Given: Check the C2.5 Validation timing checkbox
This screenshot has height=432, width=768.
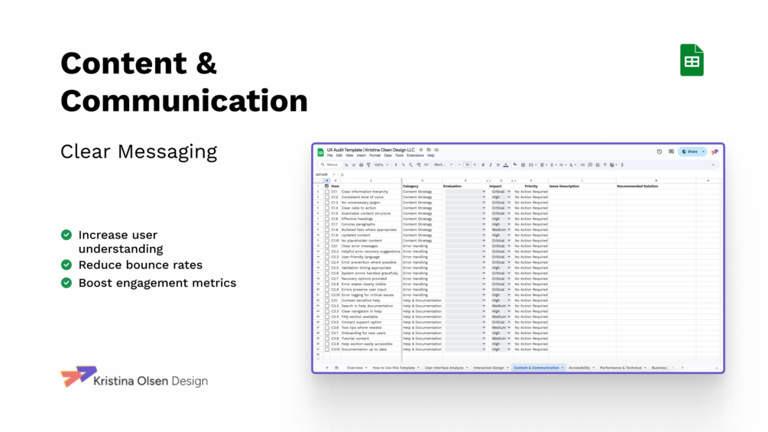Looking at the screenshot, I should [x=327, y=268].
